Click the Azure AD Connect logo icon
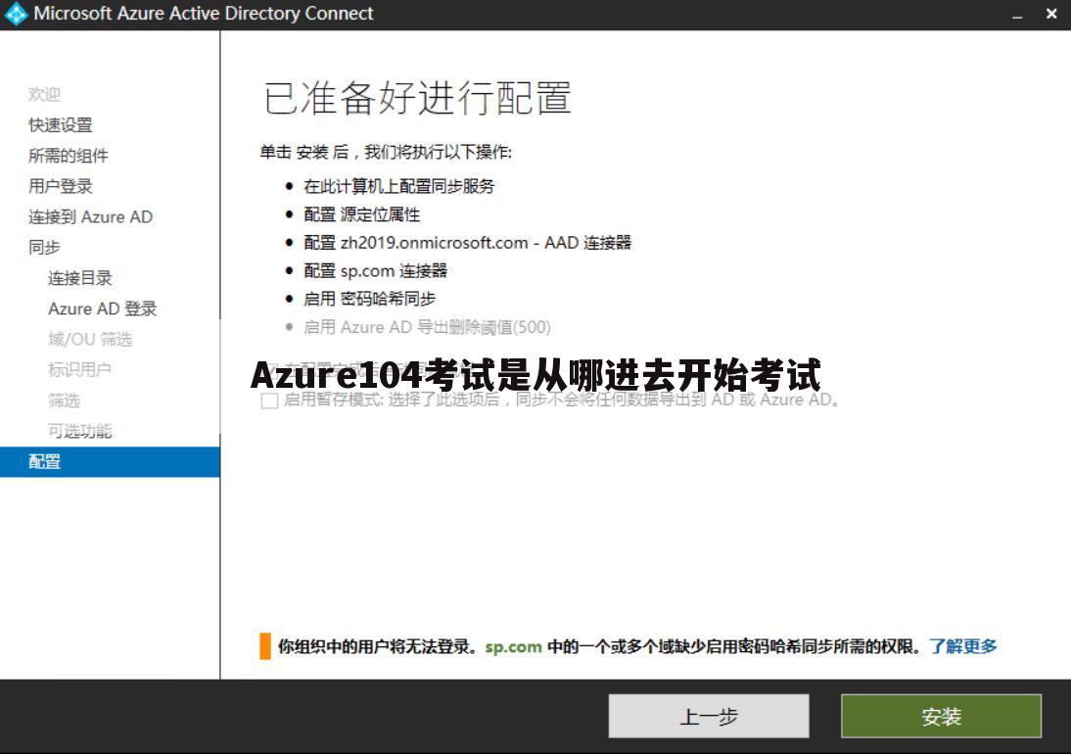1071x754 pixels. tap(16, 14)
